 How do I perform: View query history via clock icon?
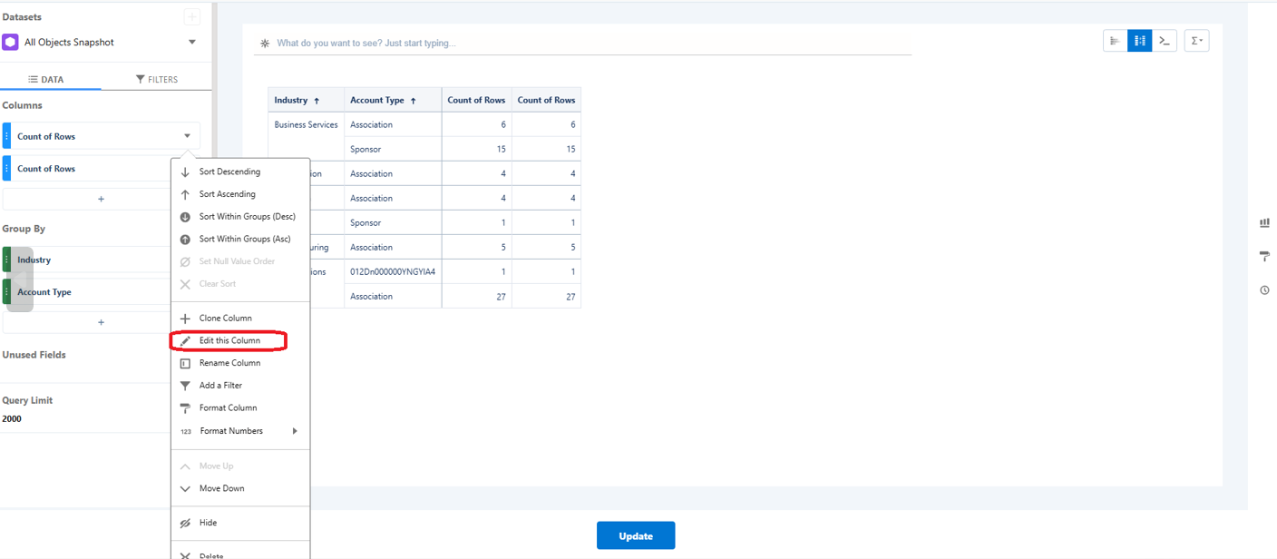[x=1264, y=289]
